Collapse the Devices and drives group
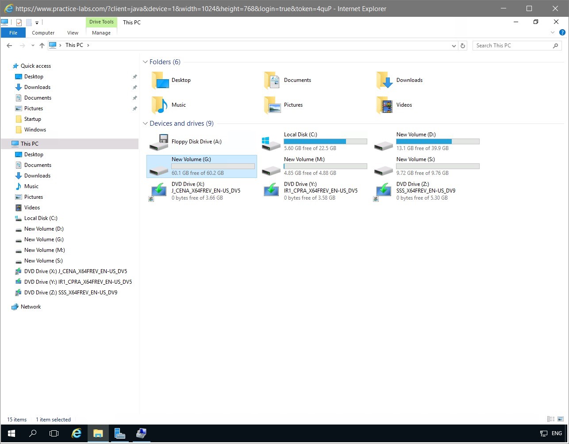This screenshot has height=444, width=569. click(145, 124)
